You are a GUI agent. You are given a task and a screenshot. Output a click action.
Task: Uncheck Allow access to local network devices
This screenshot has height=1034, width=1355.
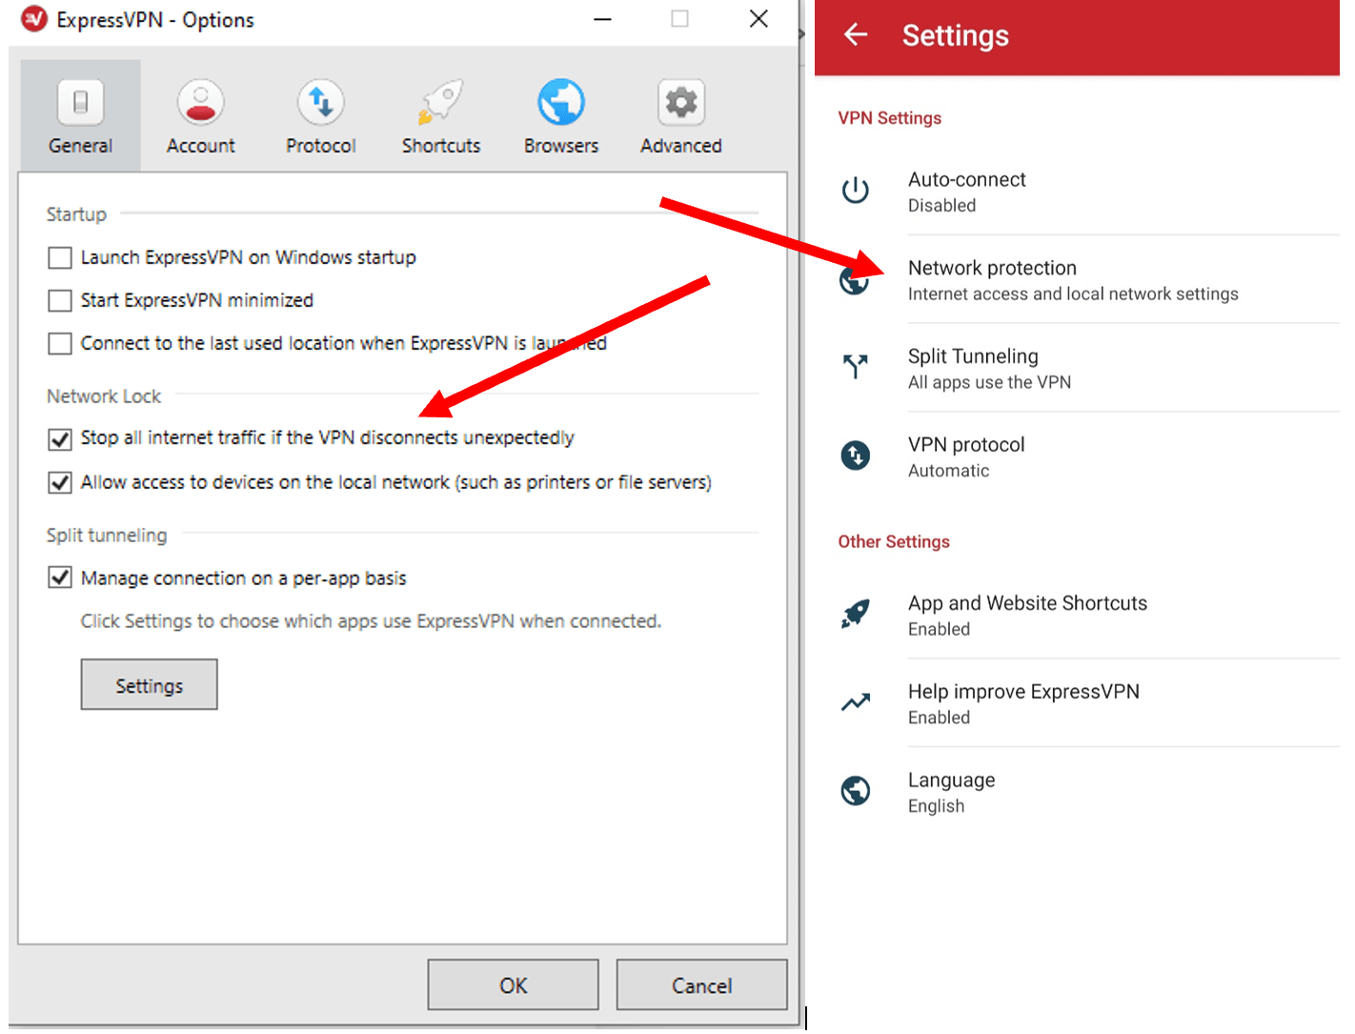point(60,483)
